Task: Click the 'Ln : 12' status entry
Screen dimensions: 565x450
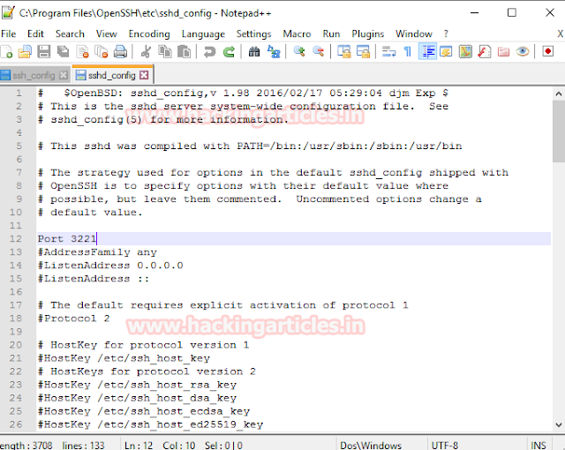Action: (139, 446)
